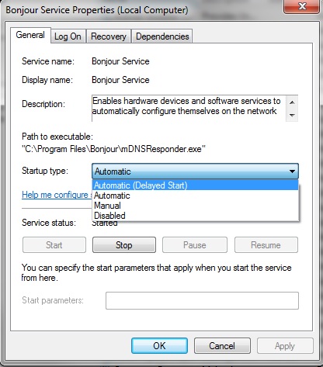Click the Start service button
Image resolution: width=323 pixels, height=367 pixels.
click(x=54, y=245)
